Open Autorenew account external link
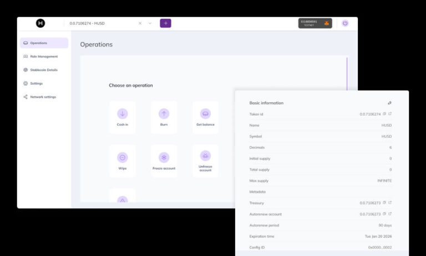This screenshot has width=426, height=256. pyautogui.click(x=390, y=214)
